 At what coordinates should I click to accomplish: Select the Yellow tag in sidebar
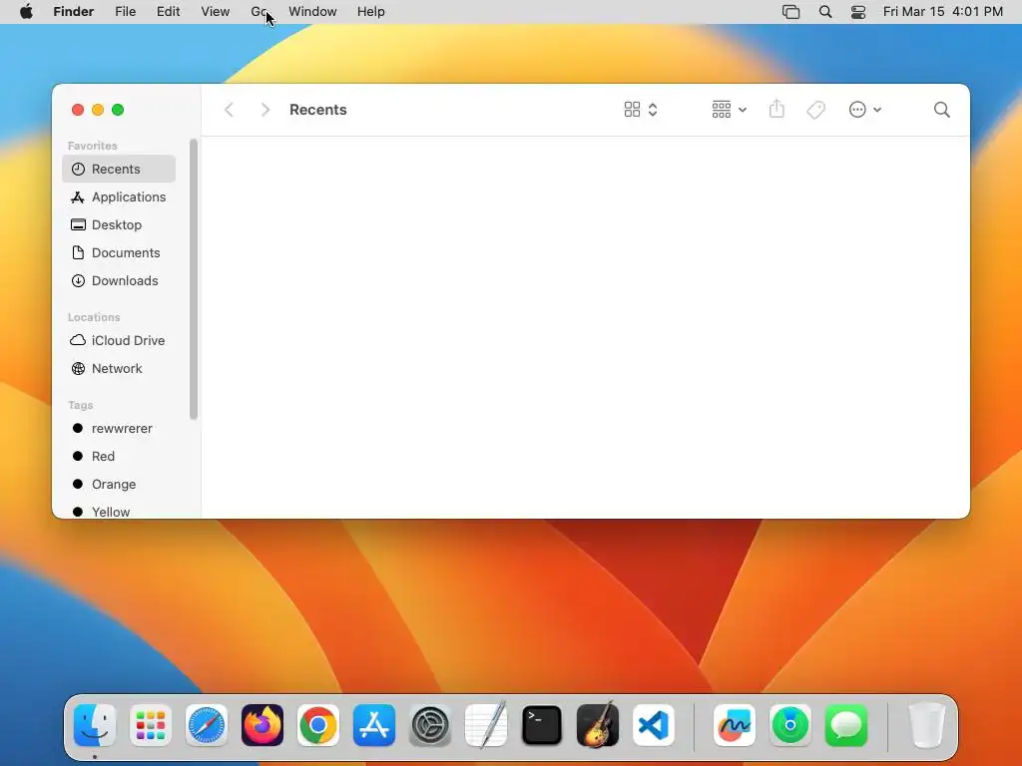coord(119,512)
